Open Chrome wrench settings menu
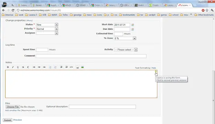Viewport: 215px width, 124px height. click(212, 10)
